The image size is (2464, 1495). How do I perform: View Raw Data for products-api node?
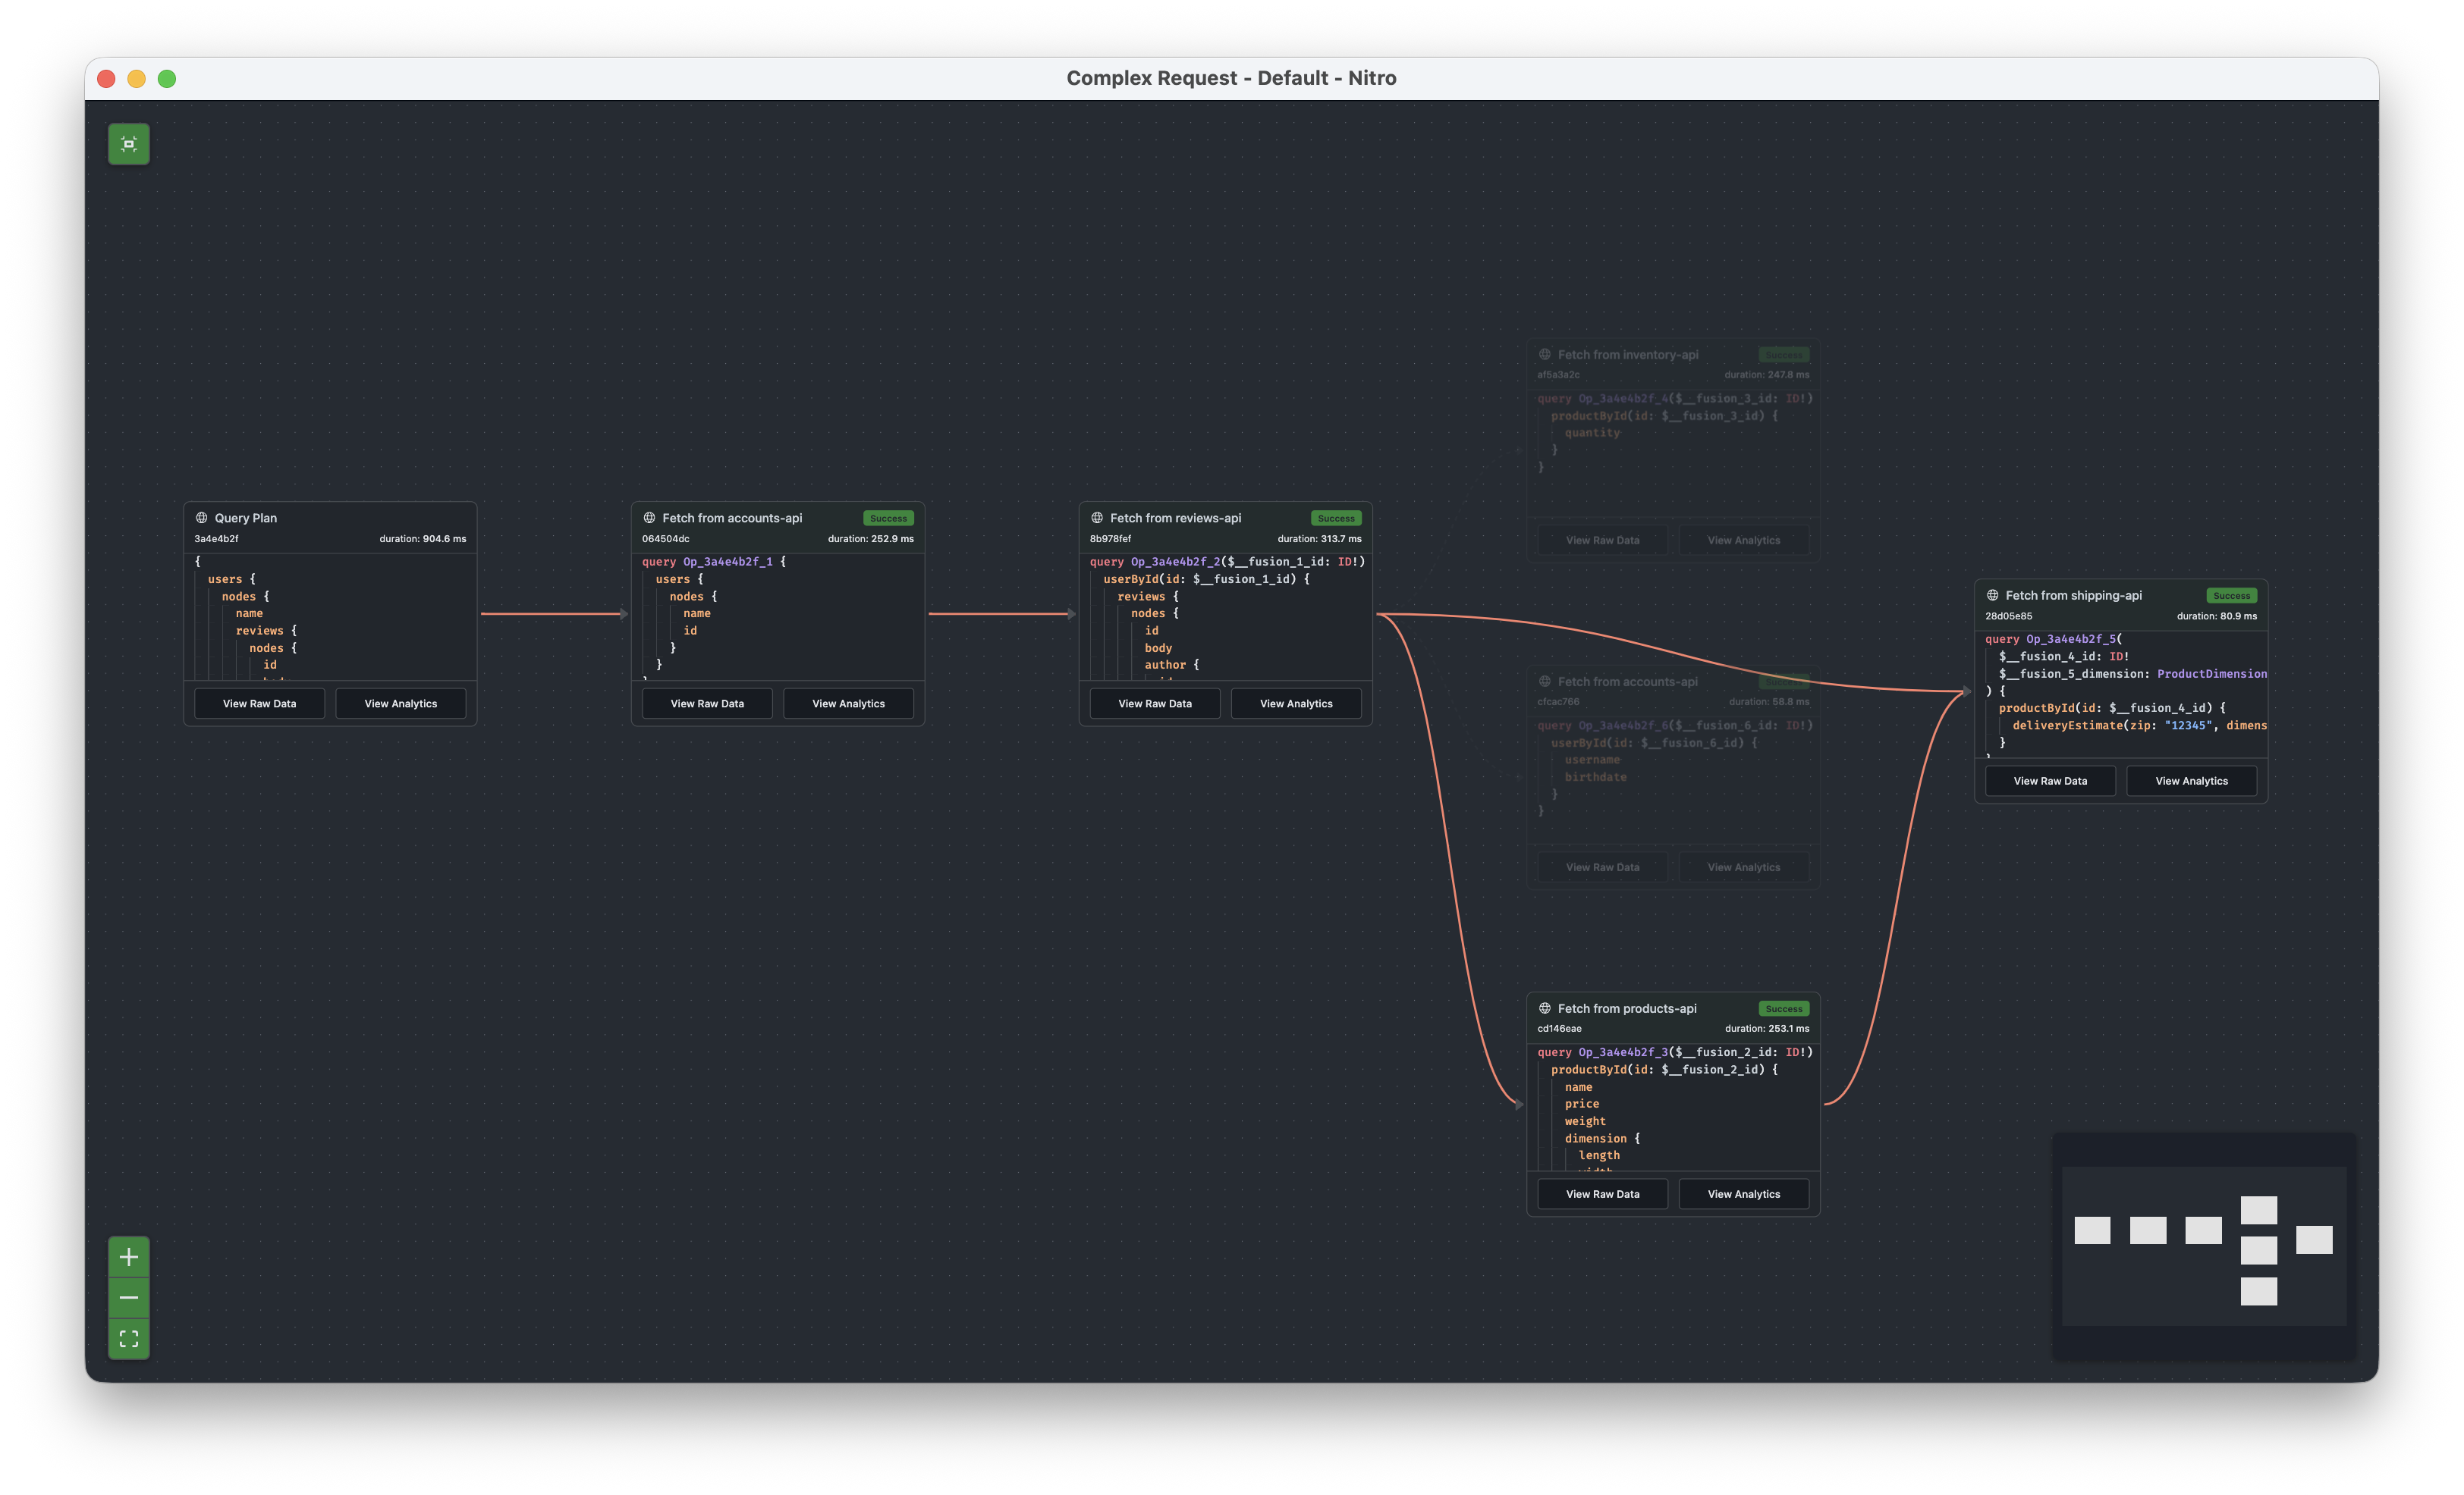[1603, 1194]
